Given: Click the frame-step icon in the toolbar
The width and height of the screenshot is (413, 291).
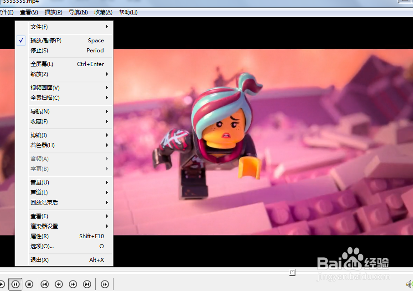Looking at the screenshot, I should click(105, 284).
